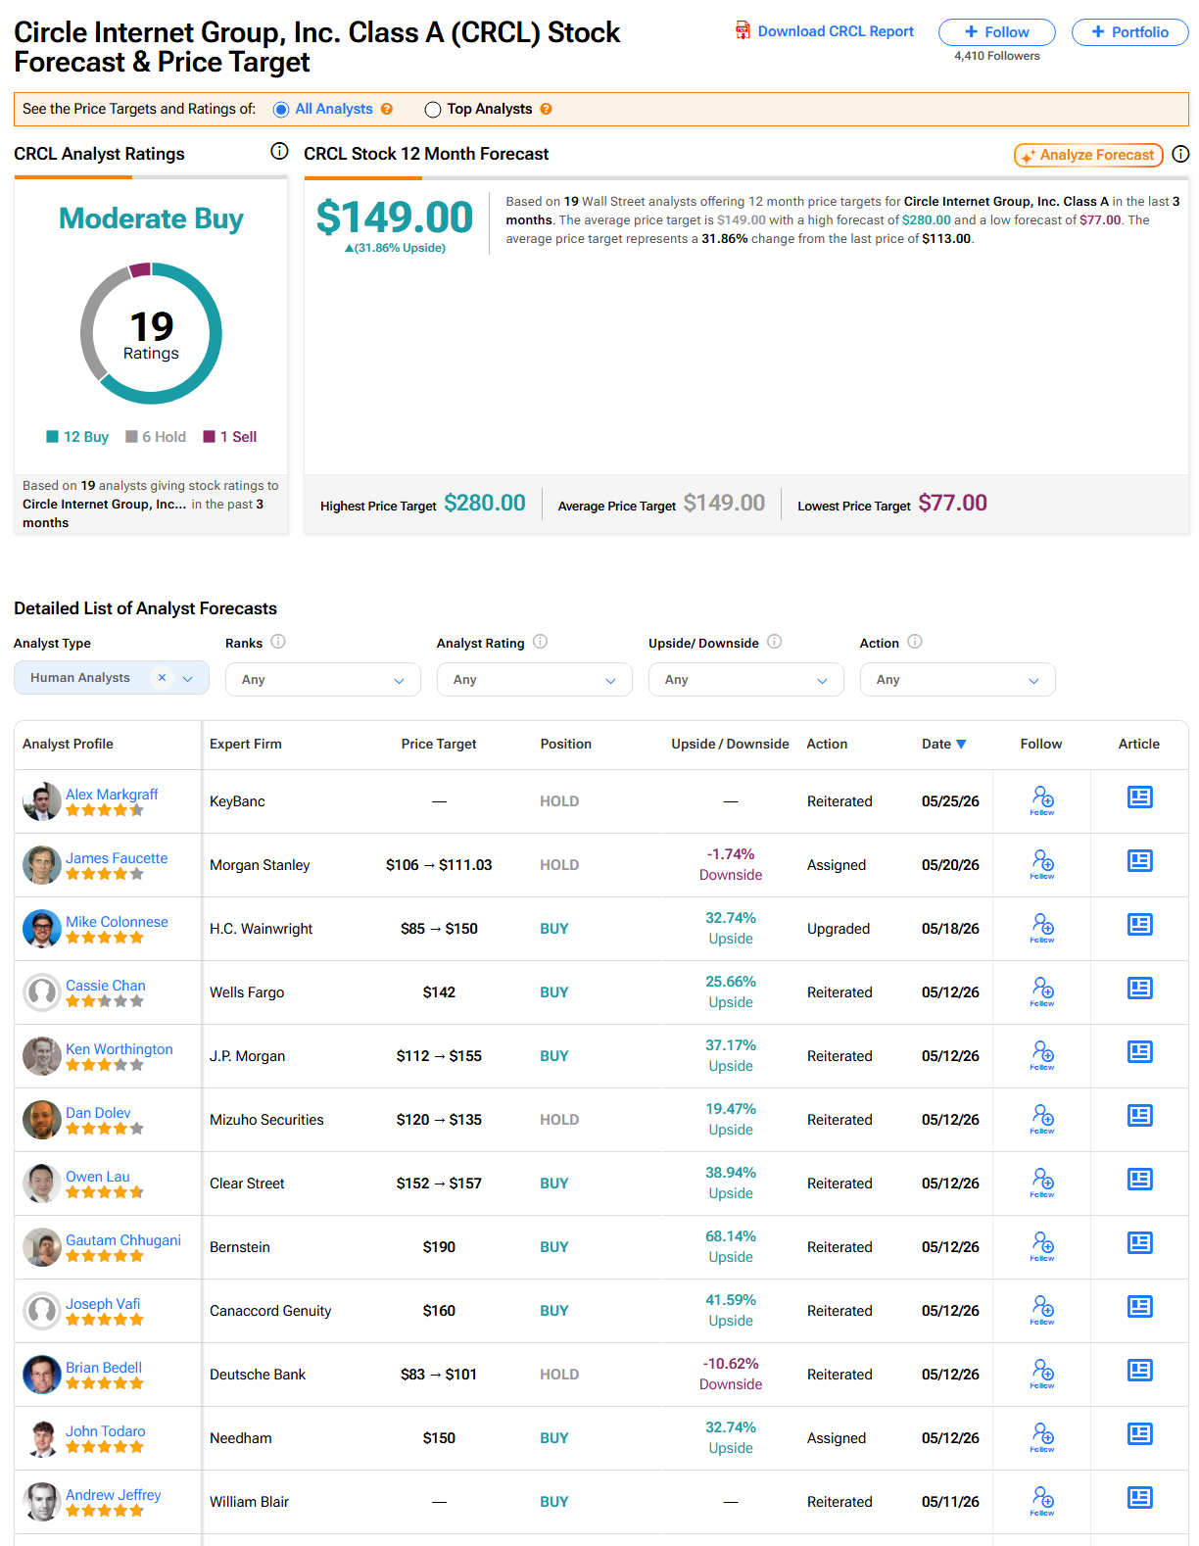Follow analyst Dan Dolev via follow icon
The height and width of the screenshot is (1546, 1199).
[x=1042, y=1119]
